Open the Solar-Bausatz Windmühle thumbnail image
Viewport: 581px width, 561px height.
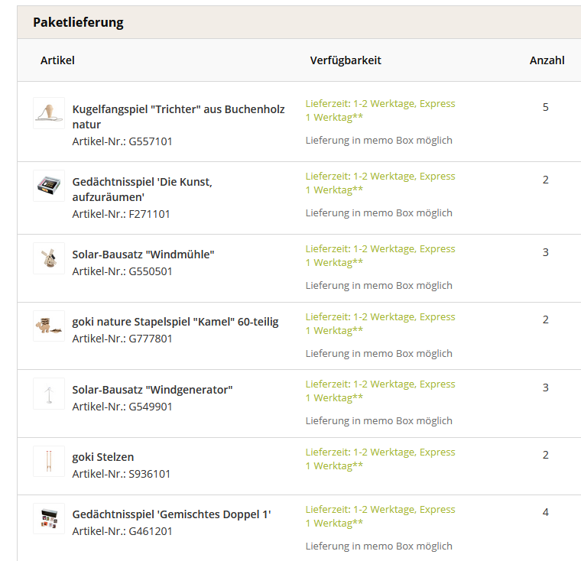tap(49, 258)
